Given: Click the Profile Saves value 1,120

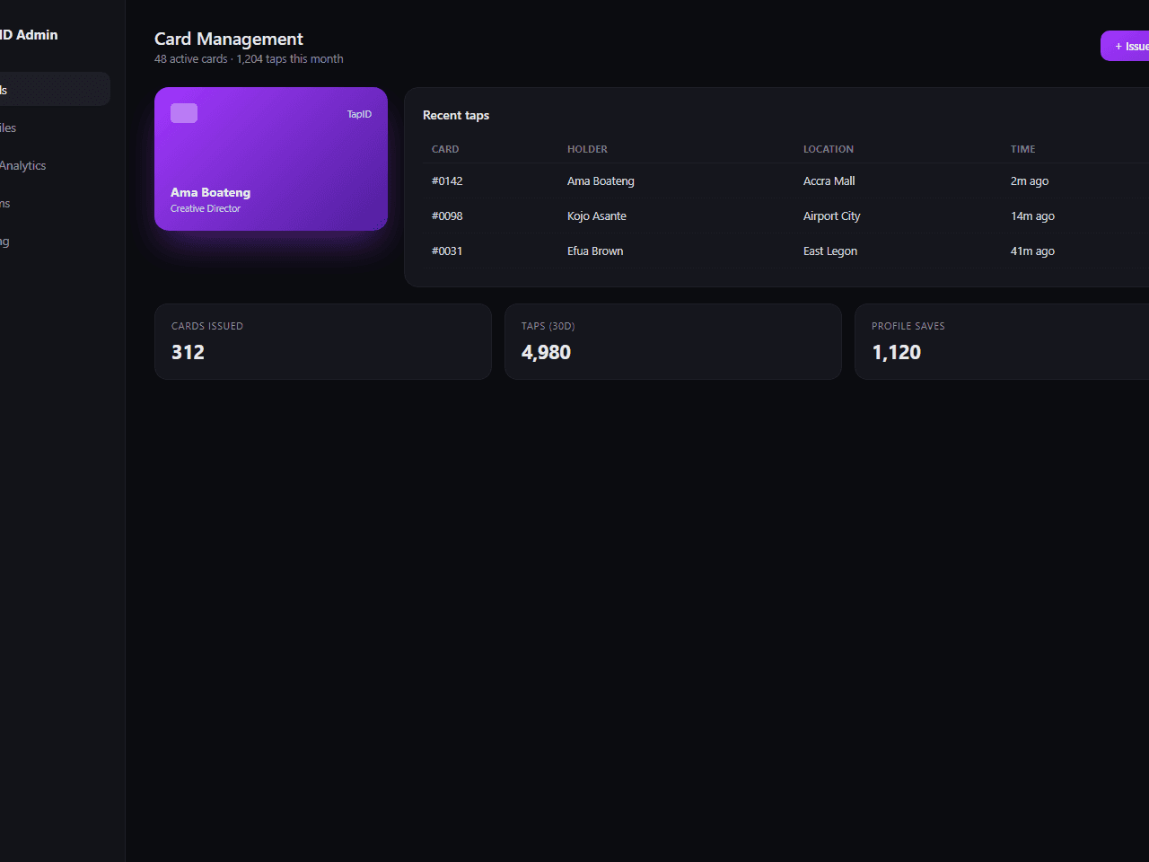Looking at the screenshot, I should point(896,352).
